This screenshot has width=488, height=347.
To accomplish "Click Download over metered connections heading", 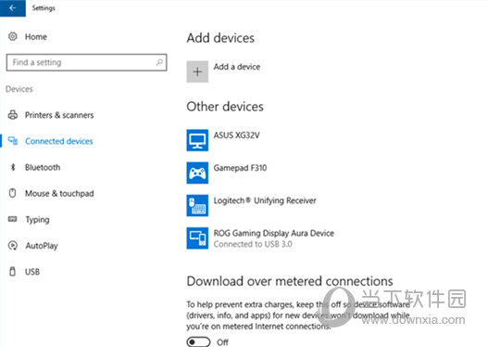I will (290, 281).
